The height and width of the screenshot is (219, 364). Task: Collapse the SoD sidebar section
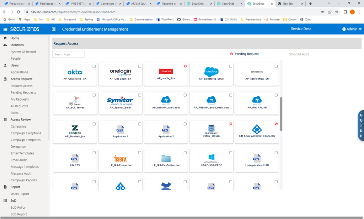[x=13, y=201]
